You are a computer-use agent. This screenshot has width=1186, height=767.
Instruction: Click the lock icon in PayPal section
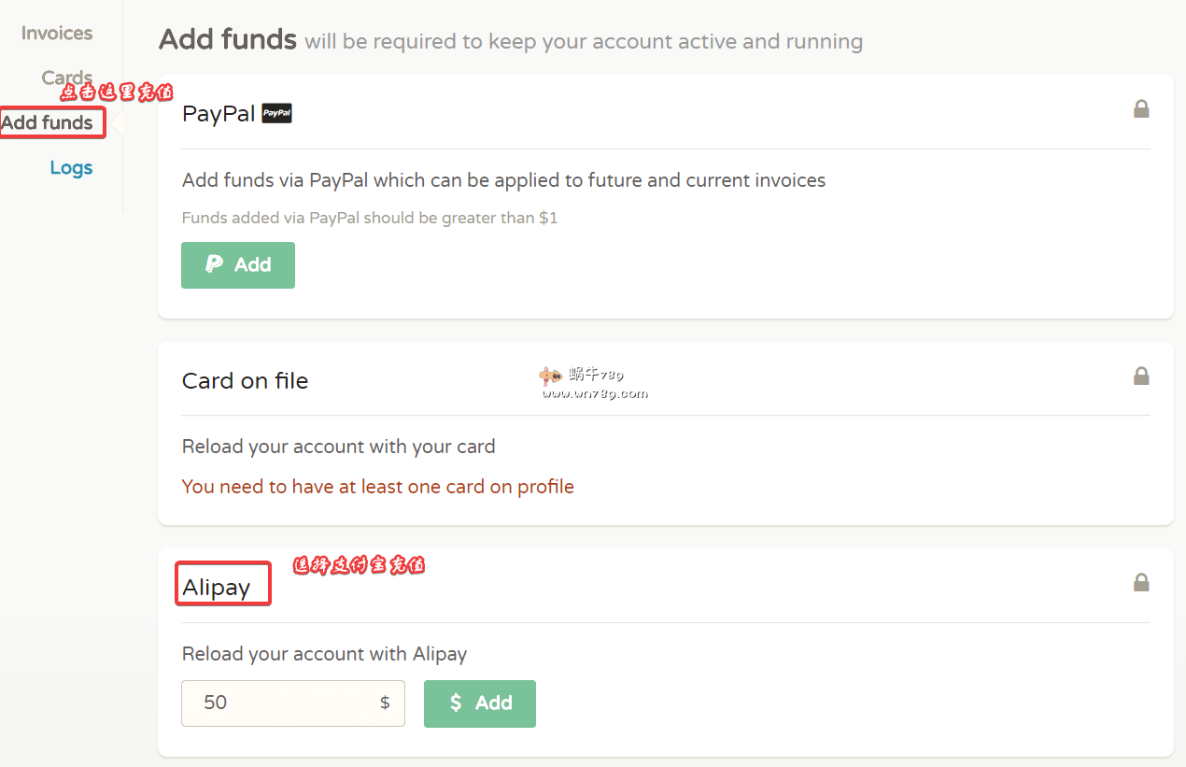pos(1140,109)
